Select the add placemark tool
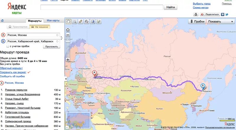Screen dimensions: 236x130 (x=93, y=22)
